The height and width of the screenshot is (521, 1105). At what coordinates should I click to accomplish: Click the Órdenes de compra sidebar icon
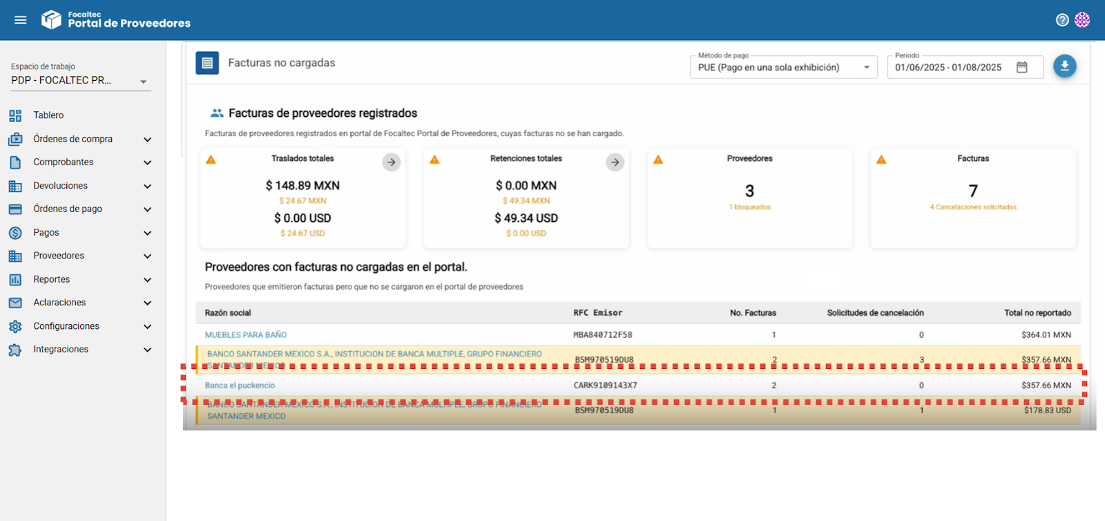tap(15, 139)
